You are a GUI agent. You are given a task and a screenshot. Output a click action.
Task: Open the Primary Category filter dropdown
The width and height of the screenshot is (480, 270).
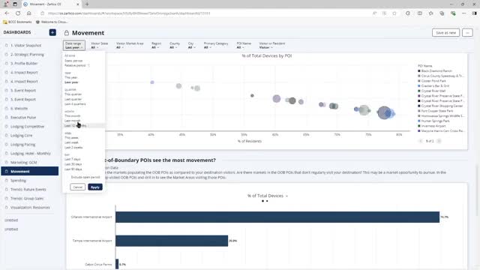(216, 45)
